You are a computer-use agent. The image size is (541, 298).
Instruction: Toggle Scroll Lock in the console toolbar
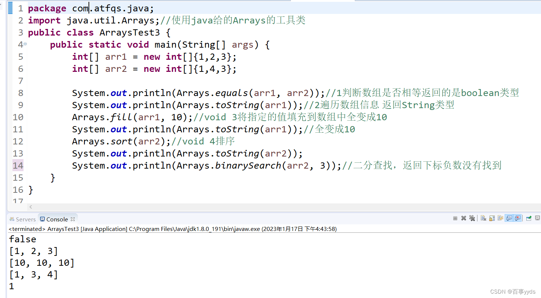pyautogui.click(x=492, y=218)
